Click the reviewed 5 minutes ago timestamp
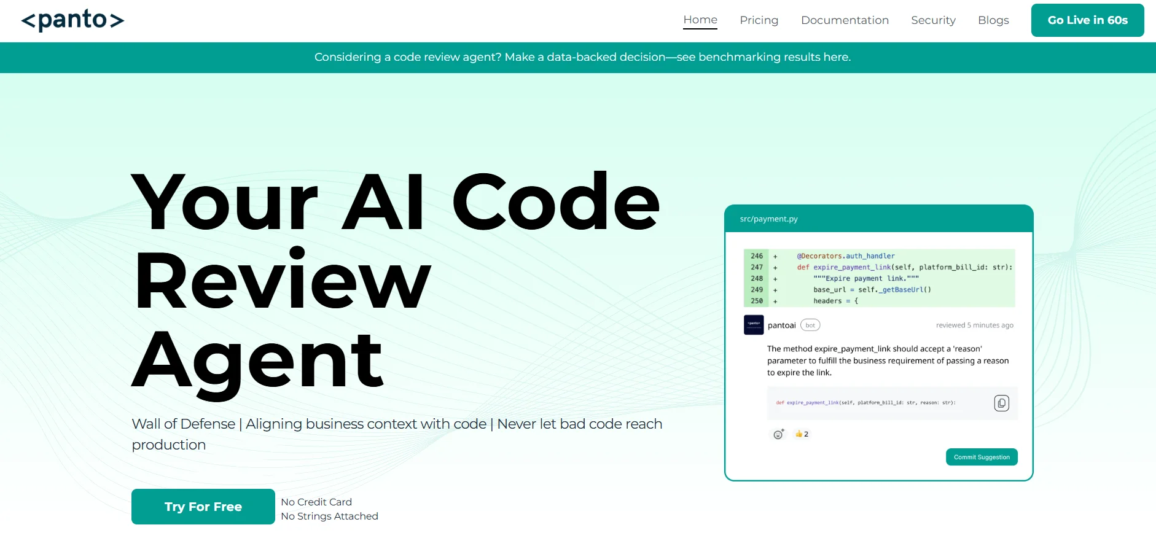The height and width of the screenshot is (557, 1156). point(974,325)
